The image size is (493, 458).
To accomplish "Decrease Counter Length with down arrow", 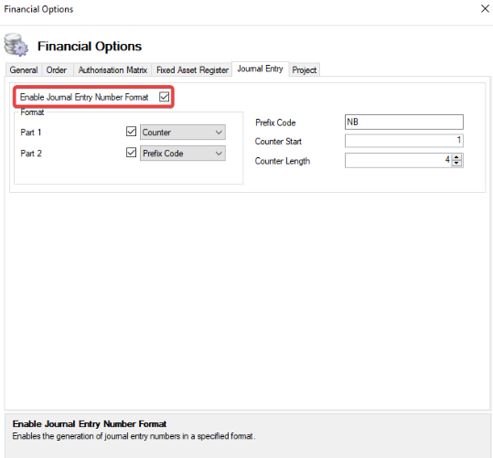I will tap(456, 163).
